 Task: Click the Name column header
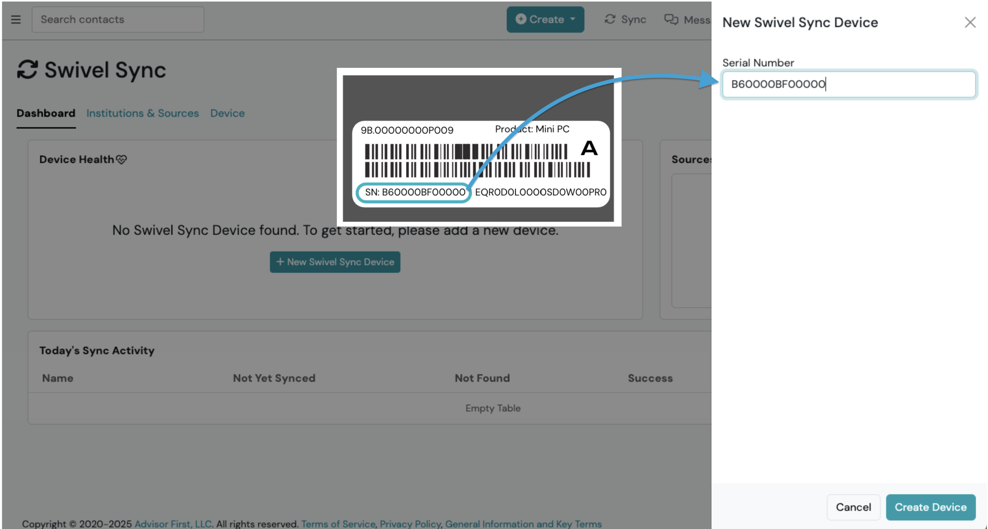click(x=58, y=378)
